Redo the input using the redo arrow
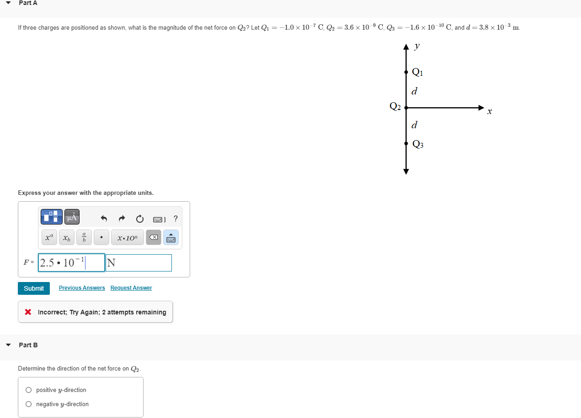The width and height of the screenshot is (581, 418). tap(122, 219)
